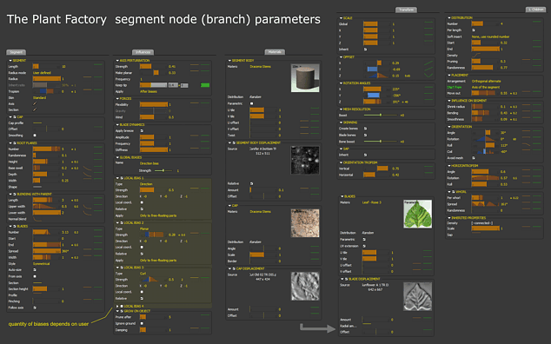
Task: Open the Materials tab
Action: tap(275, 52)
